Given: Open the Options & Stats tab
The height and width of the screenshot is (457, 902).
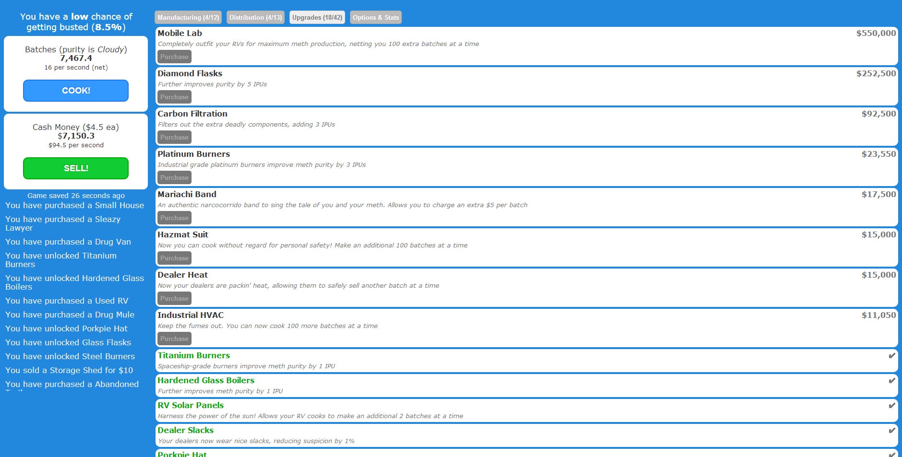Looking at the screenshot, I should point(375,18).
